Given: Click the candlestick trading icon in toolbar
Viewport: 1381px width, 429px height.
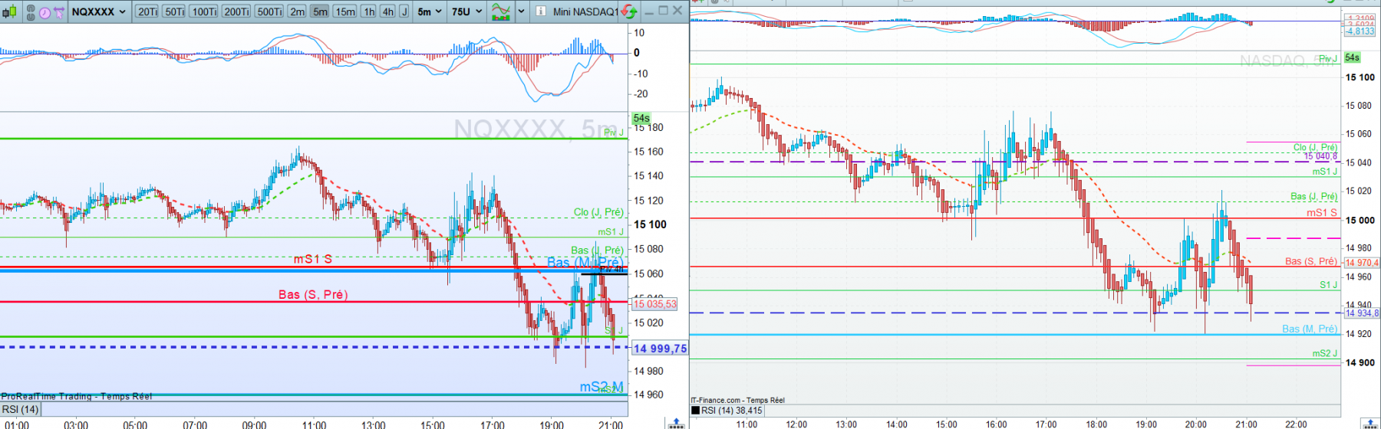Looking at the screenshot, I should tap(9, 11).
